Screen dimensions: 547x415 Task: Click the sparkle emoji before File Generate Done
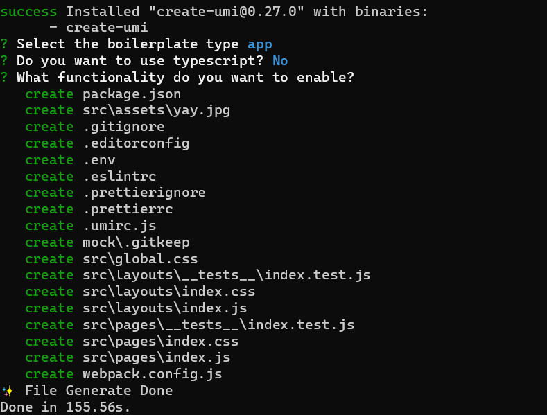tap(8, 391)
